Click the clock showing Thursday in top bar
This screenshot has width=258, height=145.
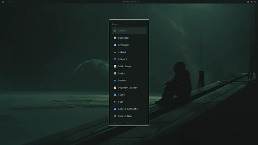(129, 2)
